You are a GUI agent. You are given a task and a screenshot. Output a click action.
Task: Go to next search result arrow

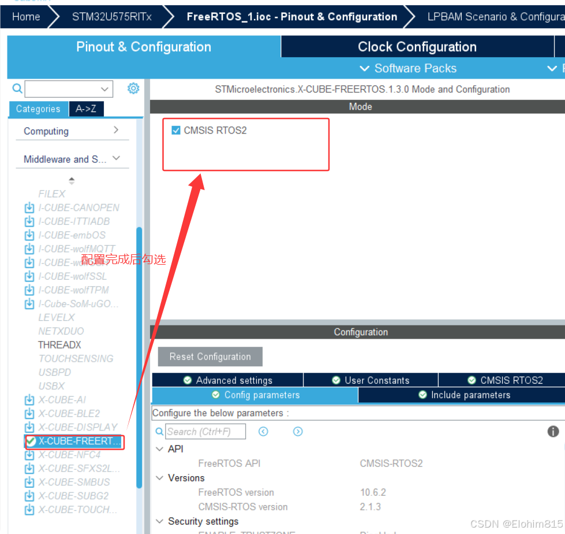click(x=298, y=432)
